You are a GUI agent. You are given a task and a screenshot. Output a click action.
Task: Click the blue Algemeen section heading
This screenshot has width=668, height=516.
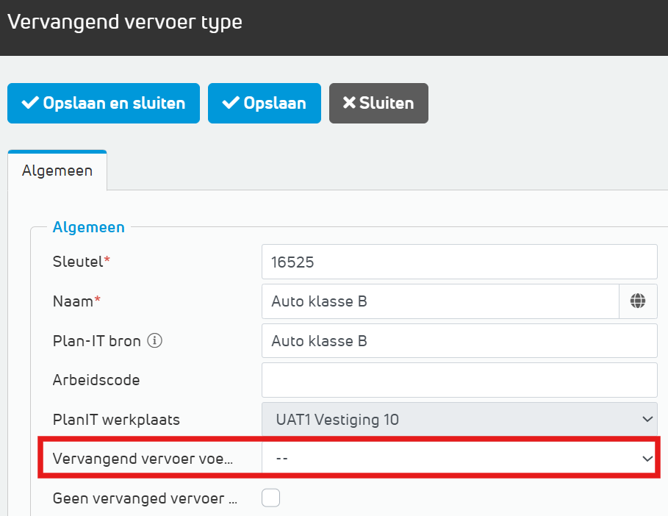88,227
